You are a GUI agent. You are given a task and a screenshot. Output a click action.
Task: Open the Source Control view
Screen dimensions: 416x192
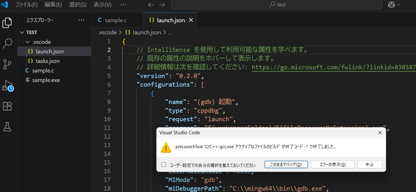point(7,64)
